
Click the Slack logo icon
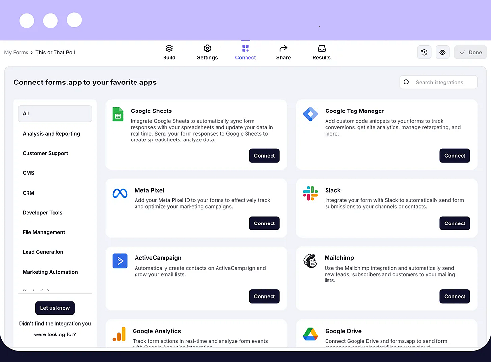click(x=310, y=193)
